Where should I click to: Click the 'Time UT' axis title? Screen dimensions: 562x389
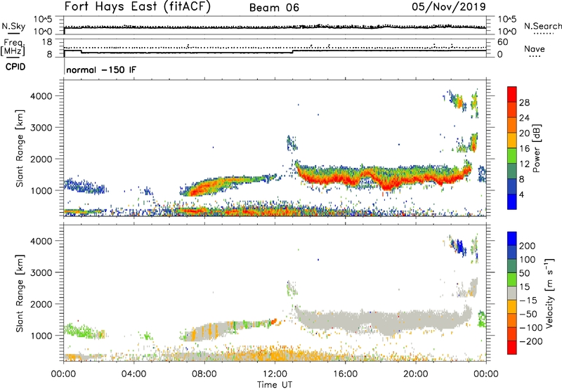pyautogui.click(x=275, y=385)
